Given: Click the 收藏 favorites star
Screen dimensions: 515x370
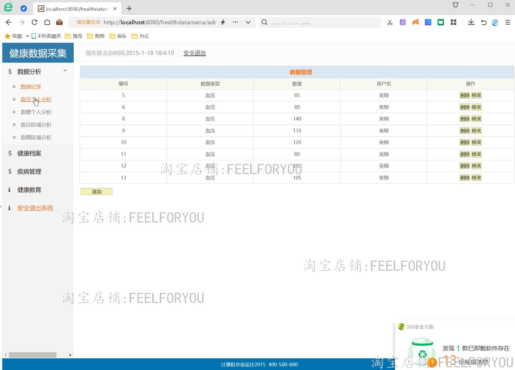Looking at the screenshot, I should (x=7, y=36).
